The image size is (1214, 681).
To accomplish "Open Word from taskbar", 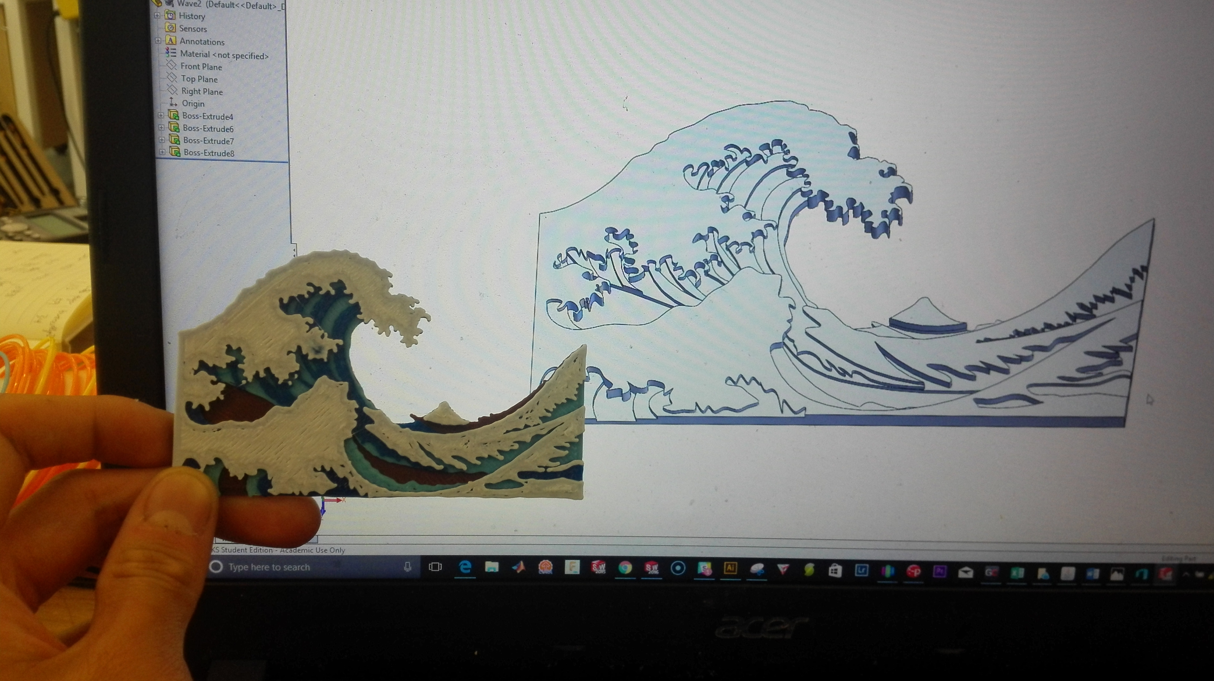I will coord(1092,574).
